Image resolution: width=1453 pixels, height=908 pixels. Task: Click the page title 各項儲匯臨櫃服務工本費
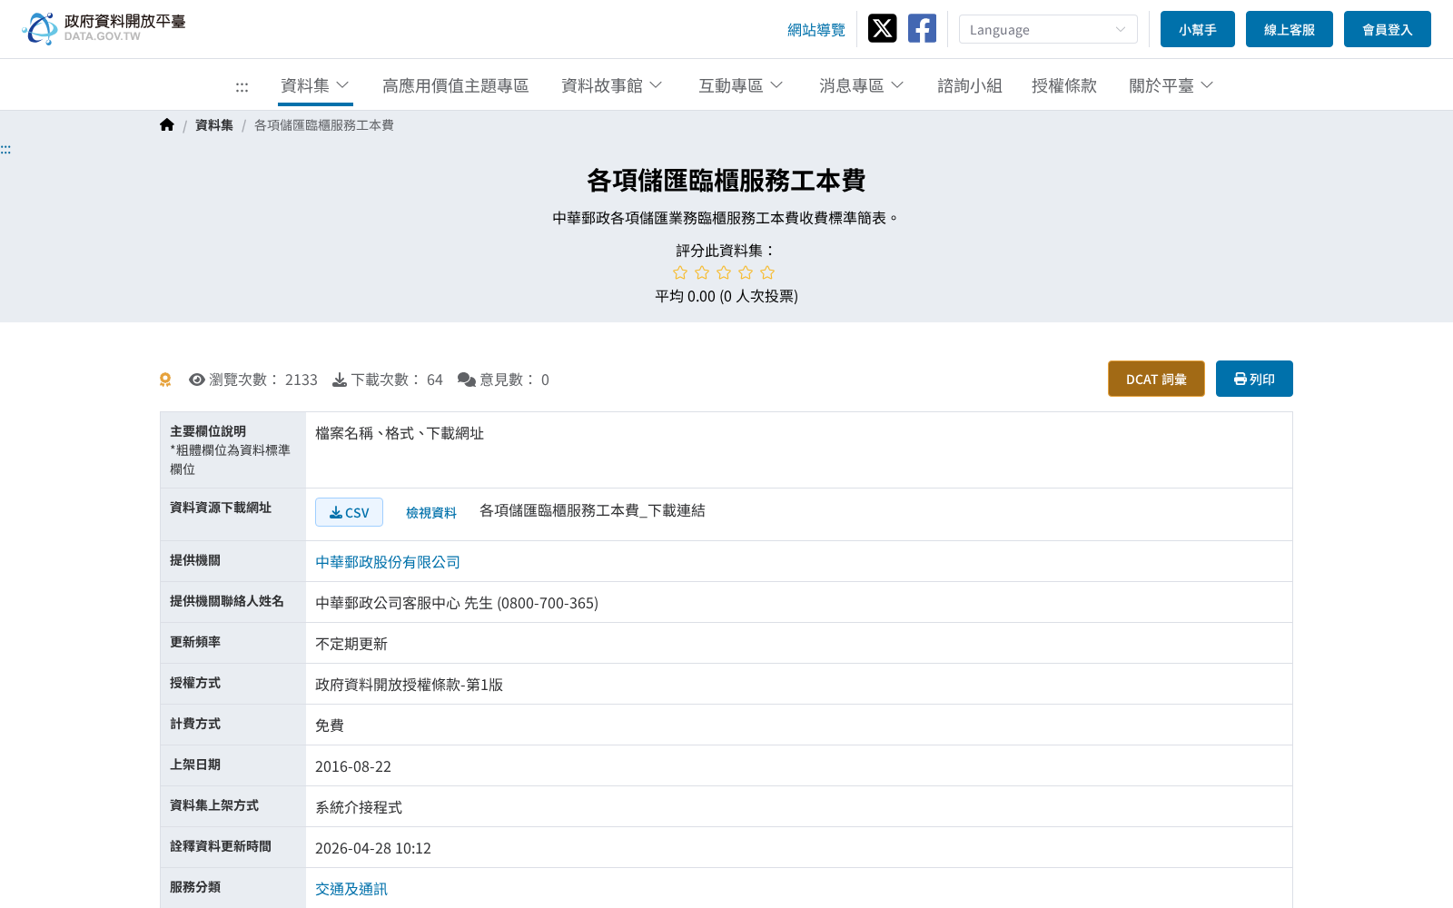coord(726,180)
